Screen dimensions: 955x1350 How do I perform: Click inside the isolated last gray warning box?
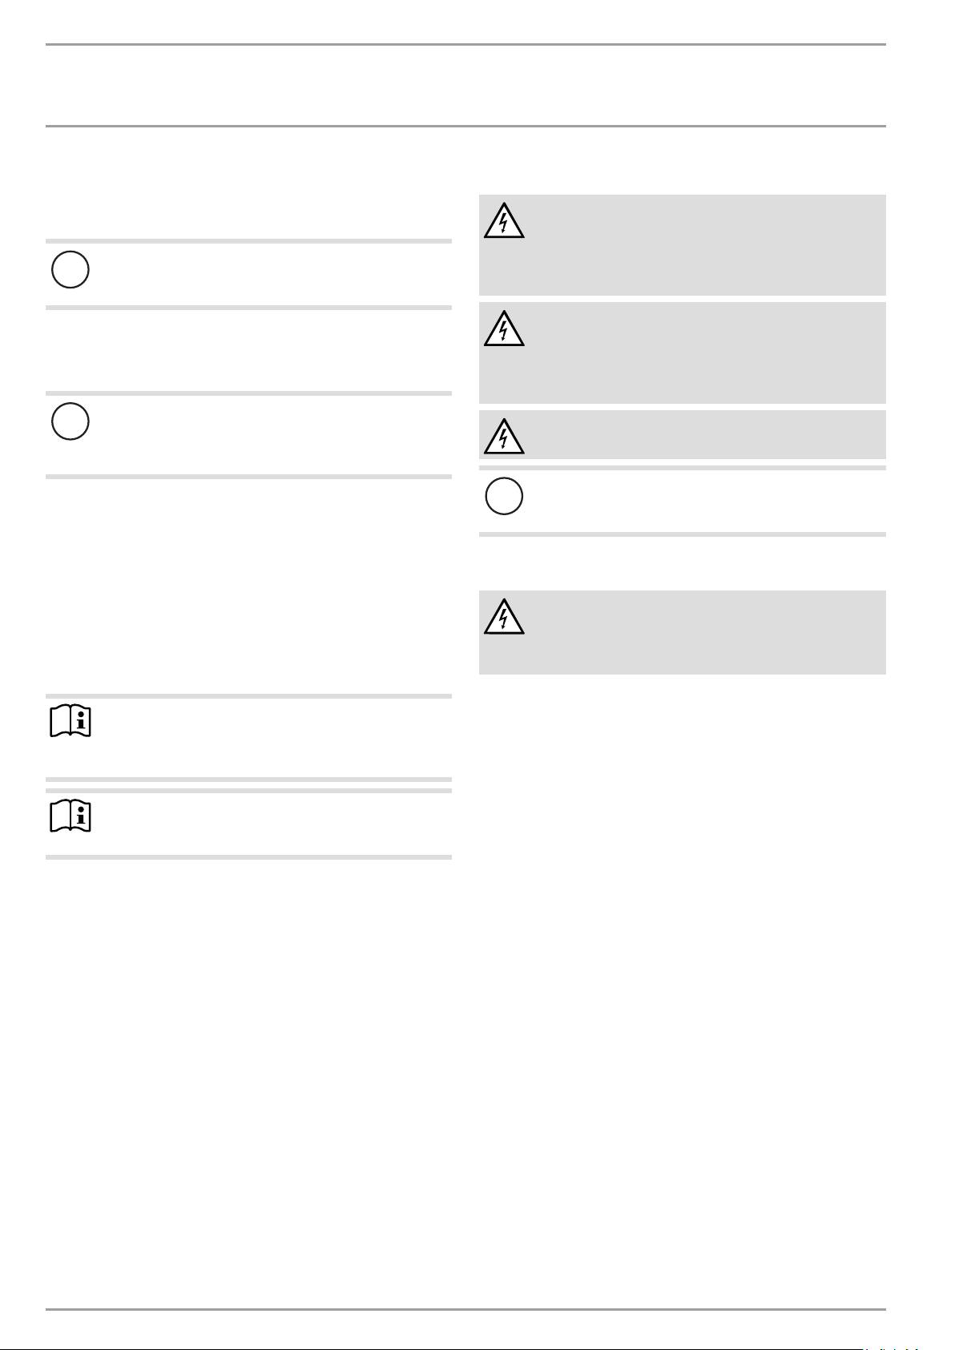coord(697,633)
